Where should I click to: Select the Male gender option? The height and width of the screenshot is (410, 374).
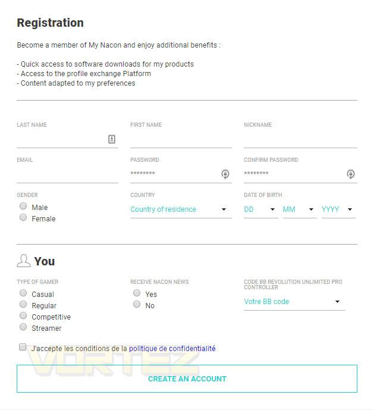pyautogui.click(x=23, y=206)
